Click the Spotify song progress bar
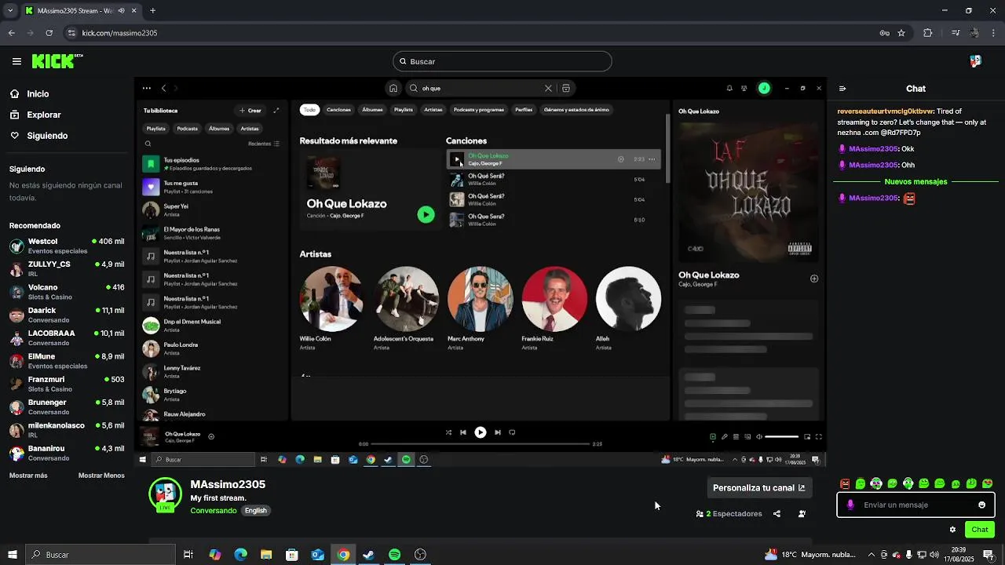1005x565 pixels. [x=480, y=444]
